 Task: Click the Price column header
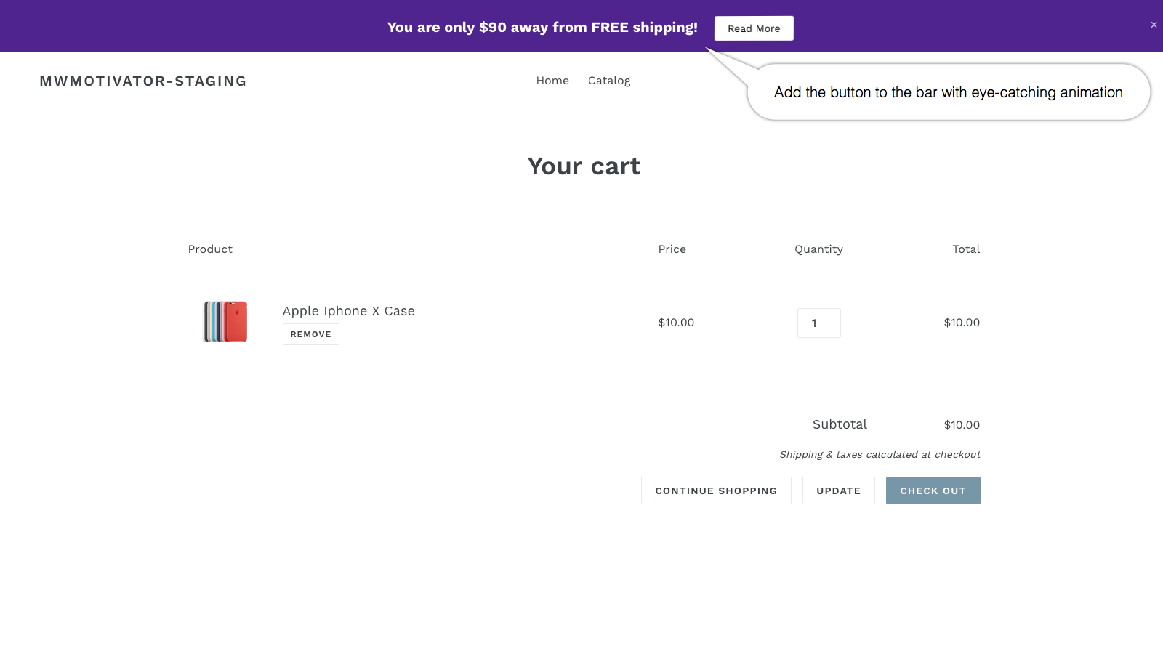672,249
